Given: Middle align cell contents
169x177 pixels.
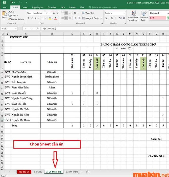Looking at the screenshot, I should coord(66,13).
